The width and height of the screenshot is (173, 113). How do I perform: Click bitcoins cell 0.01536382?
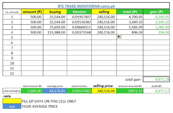79,22
